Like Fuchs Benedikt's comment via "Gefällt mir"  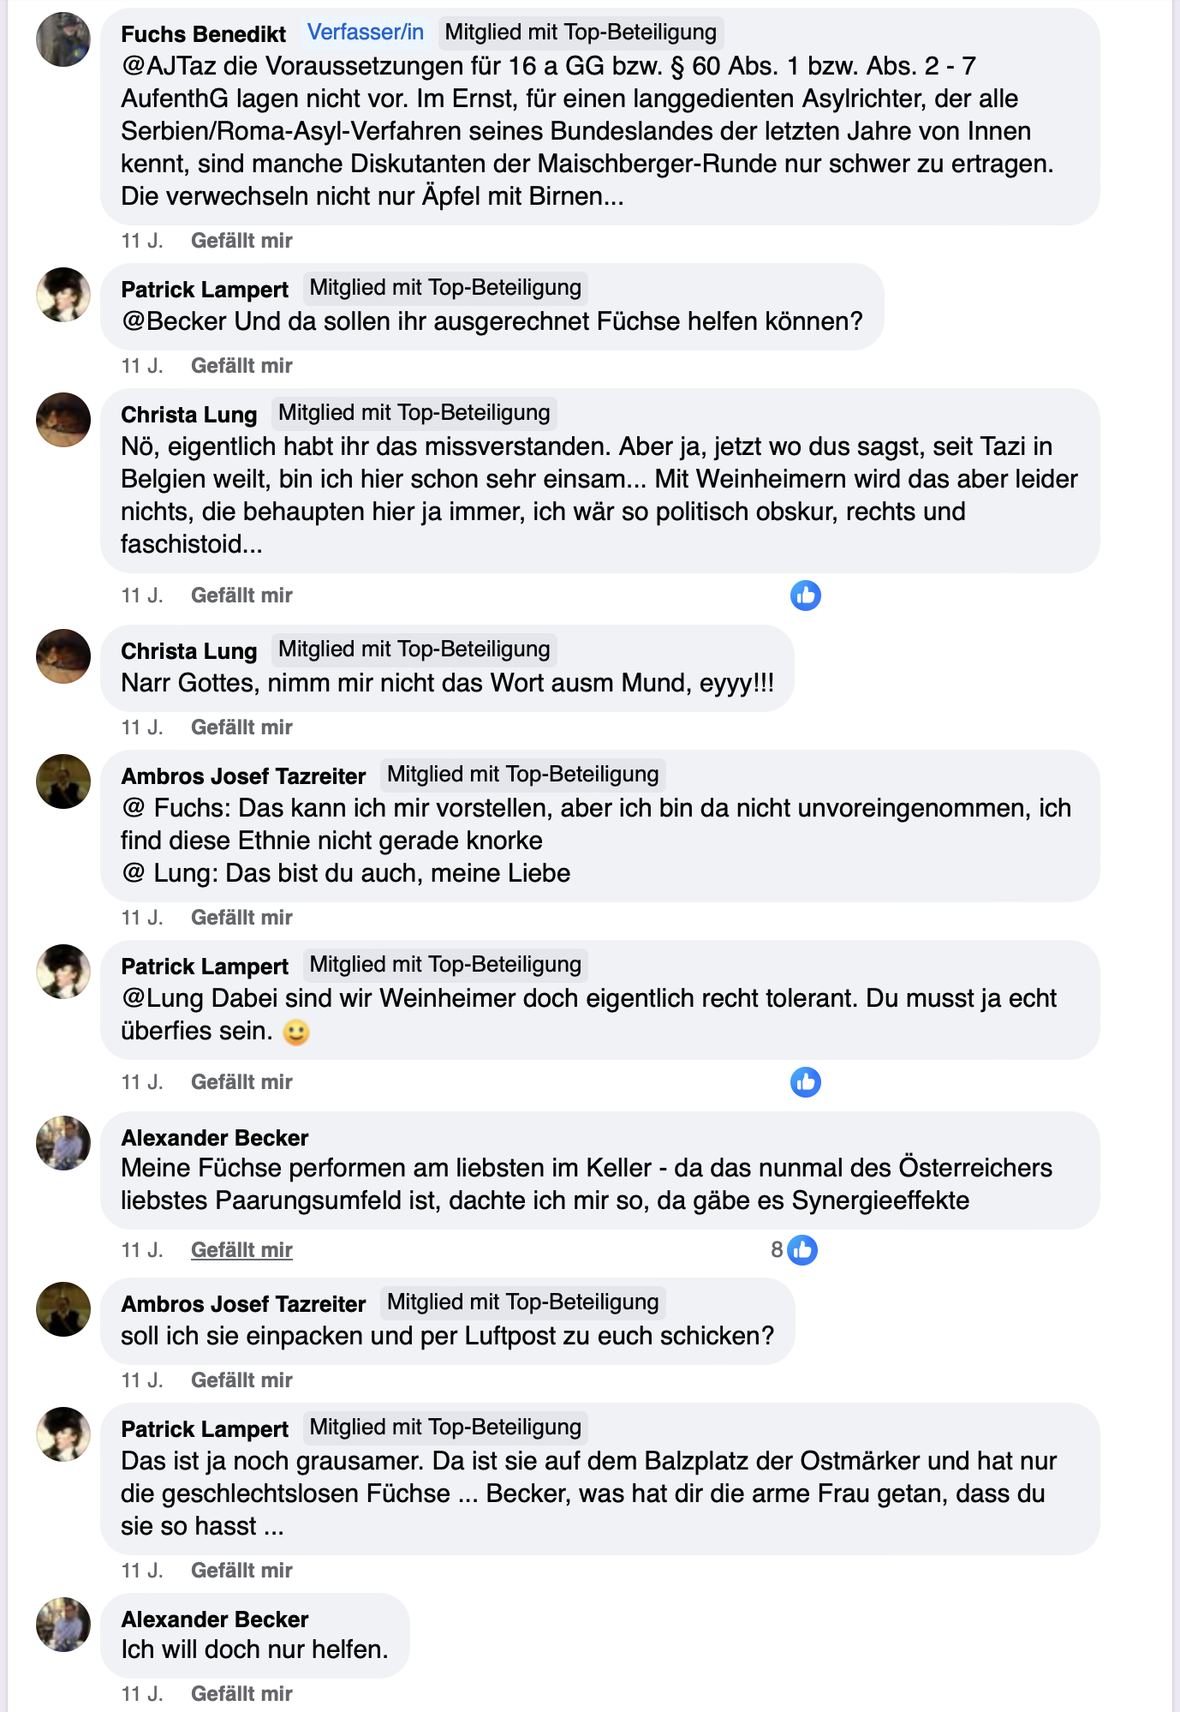(x=241, y=241)
